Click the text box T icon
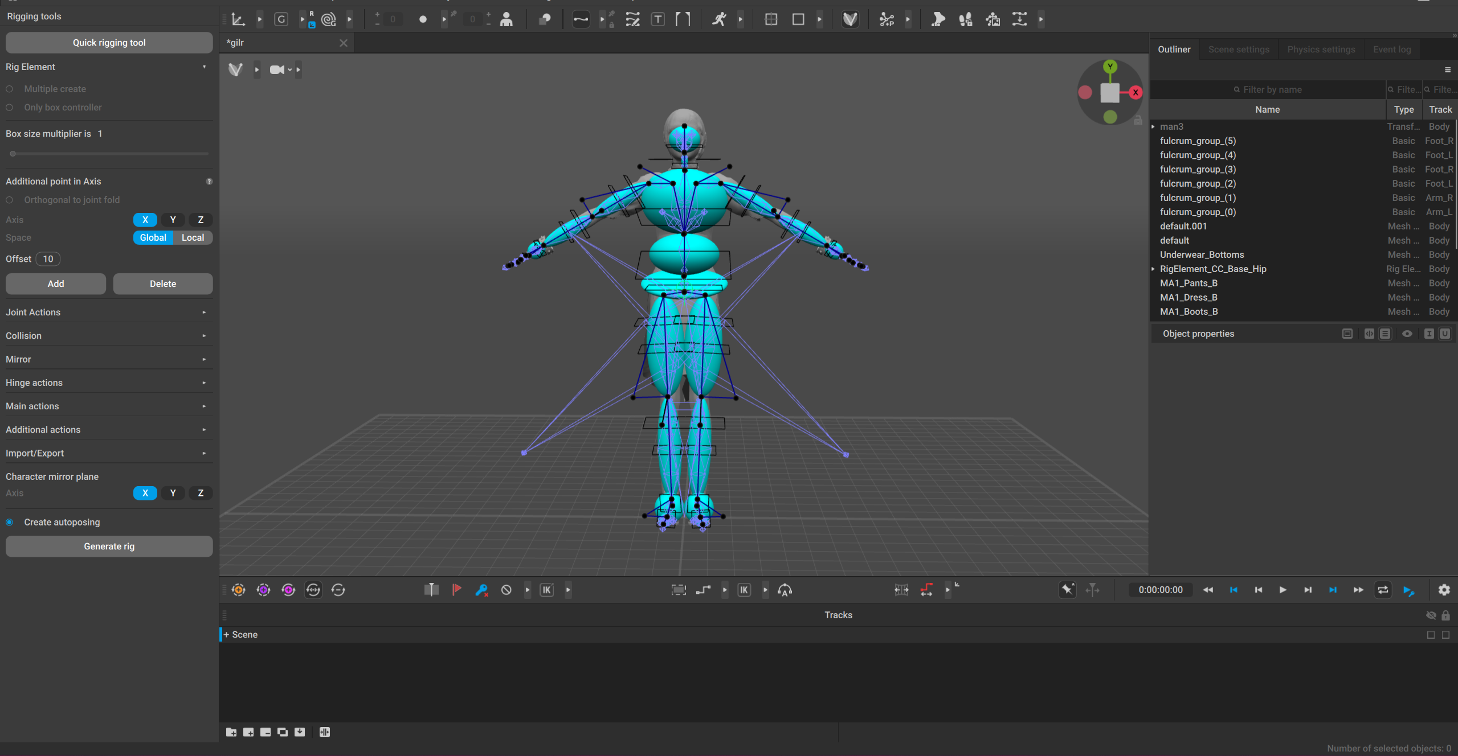The width and height of the screenshot is (1458, 756). point(657,19)
